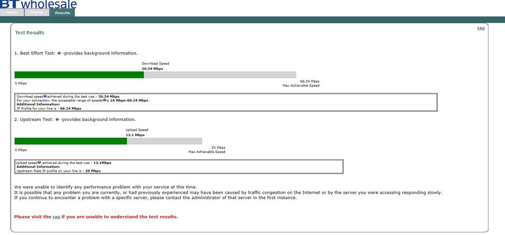
Task: Open help icon beside Upstream Test
Action: tap(57, 120)
